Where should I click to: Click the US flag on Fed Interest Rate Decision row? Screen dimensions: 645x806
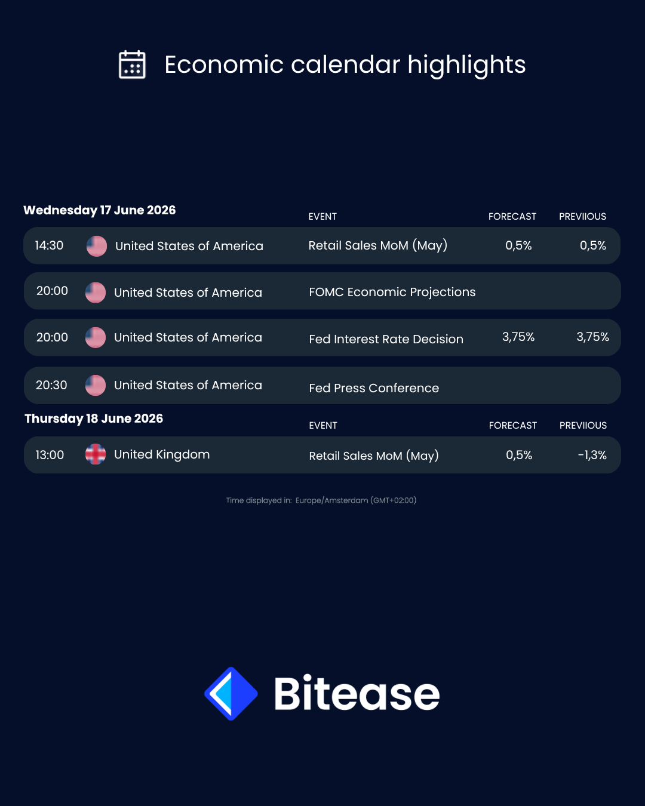pos(96,337)
